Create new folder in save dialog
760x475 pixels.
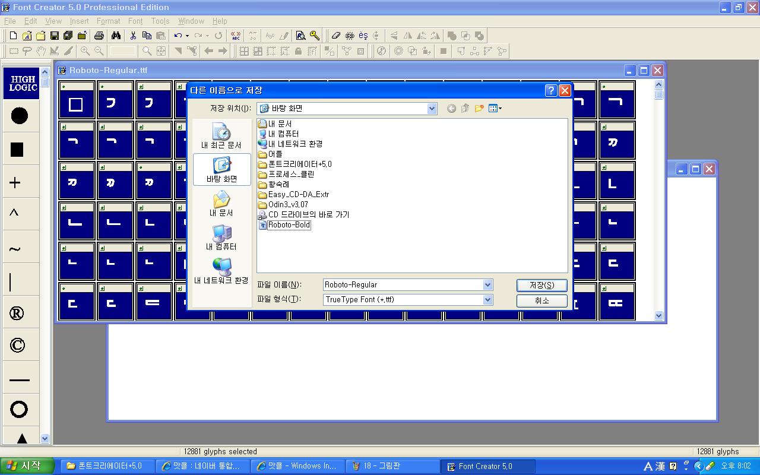[479, 108]
